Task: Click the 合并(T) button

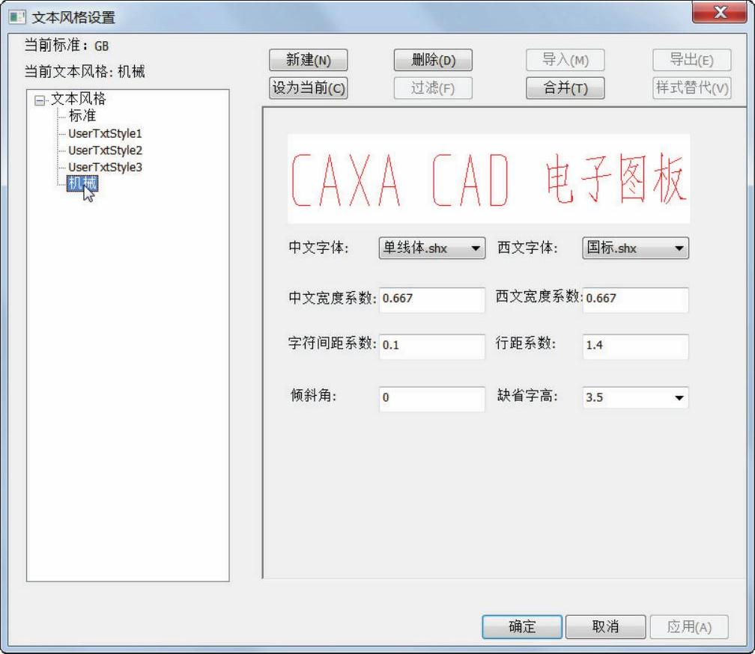Action: (x=566, y=88)
